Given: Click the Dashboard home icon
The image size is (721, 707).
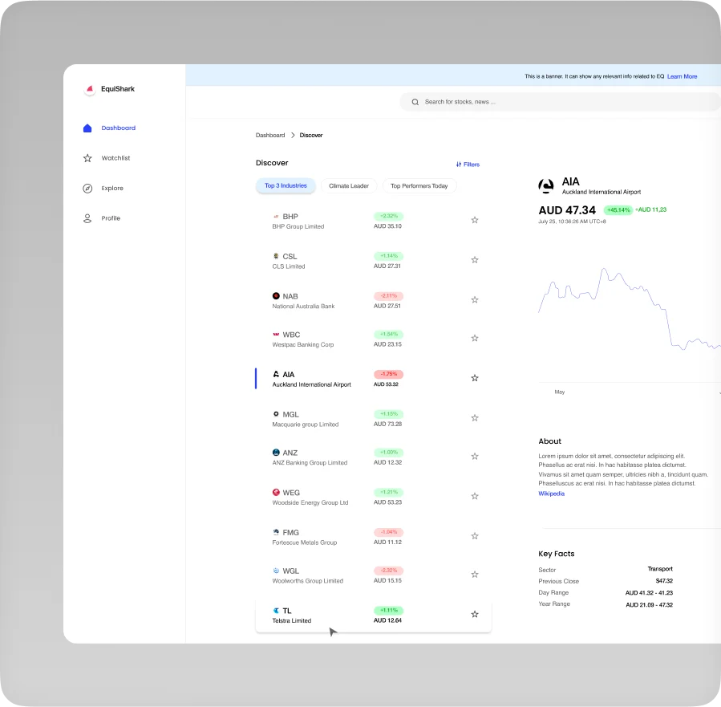Looking at the screenshot, I should [x=87, y=128].
